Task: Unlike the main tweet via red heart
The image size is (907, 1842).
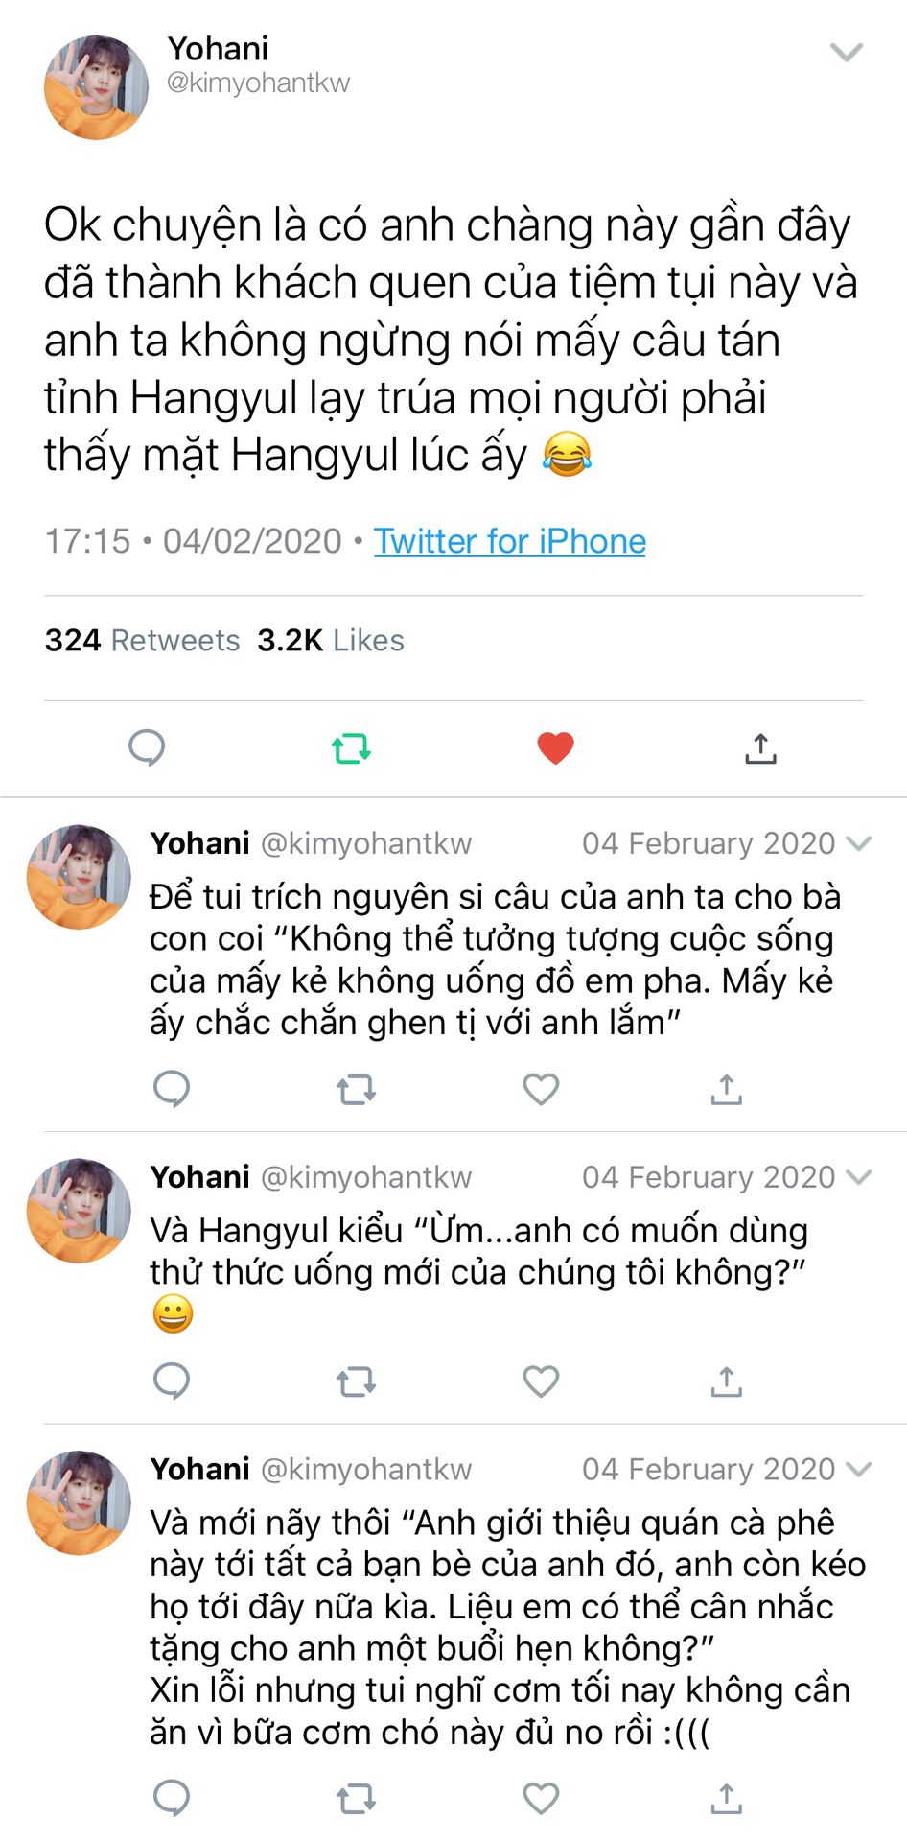Action: [555, 747]
